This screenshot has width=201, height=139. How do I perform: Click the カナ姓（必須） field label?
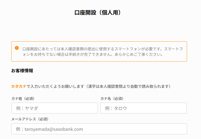click(x=23, y=99)
